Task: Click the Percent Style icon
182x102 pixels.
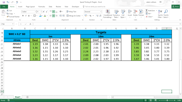Action: tap(90, 16)
